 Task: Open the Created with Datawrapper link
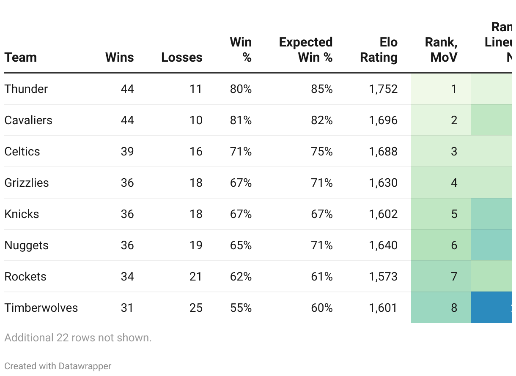pos(58,366)
